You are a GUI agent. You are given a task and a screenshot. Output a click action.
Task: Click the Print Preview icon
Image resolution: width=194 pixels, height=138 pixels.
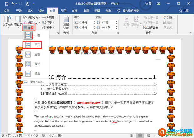[x=27, y=4]
